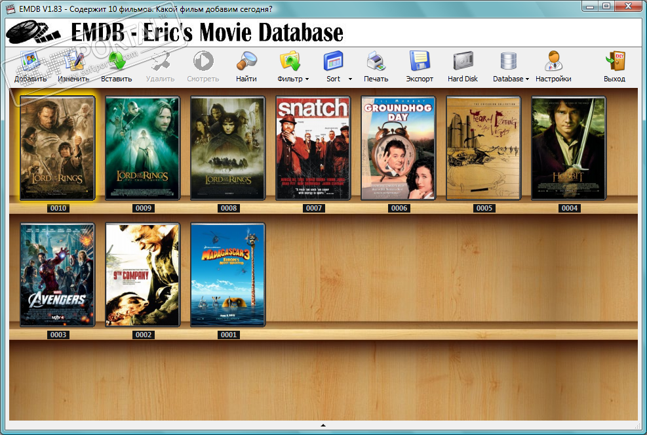
Task: Select Fear and Loathing in Las Vegas cover
Action: click(x=484, y=148)
